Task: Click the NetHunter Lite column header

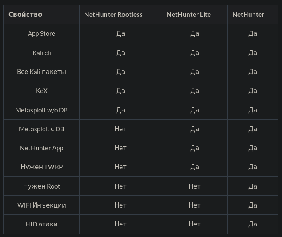Action: pos(189,14)
